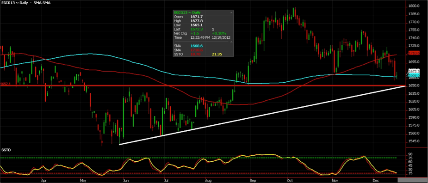This screenshot has height=183, width=428.
Task: Click the 1650.0 price axis label
Action: point(414,85)
